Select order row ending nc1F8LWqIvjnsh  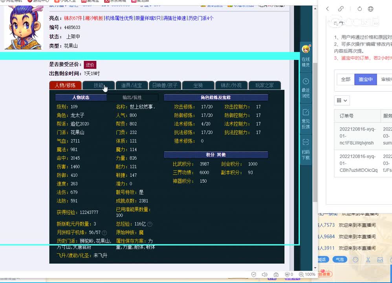click(x=363, y=136)
